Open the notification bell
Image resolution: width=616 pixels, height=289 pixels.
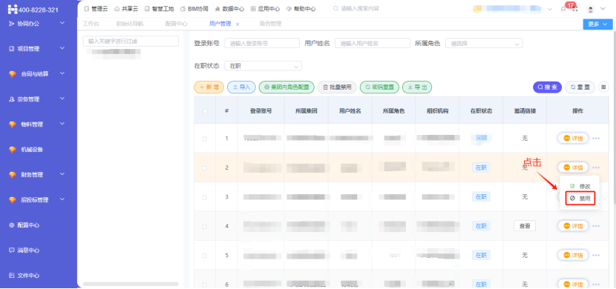[563, 9]
